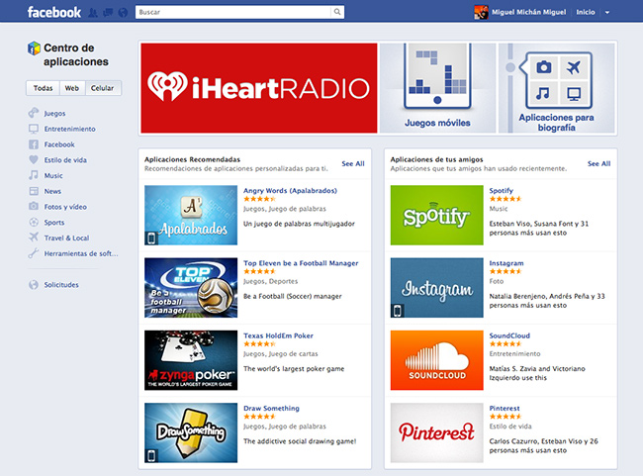Click See All for Aplicaciones de tus amigos

pyautogui.click(x=598, y=163)
